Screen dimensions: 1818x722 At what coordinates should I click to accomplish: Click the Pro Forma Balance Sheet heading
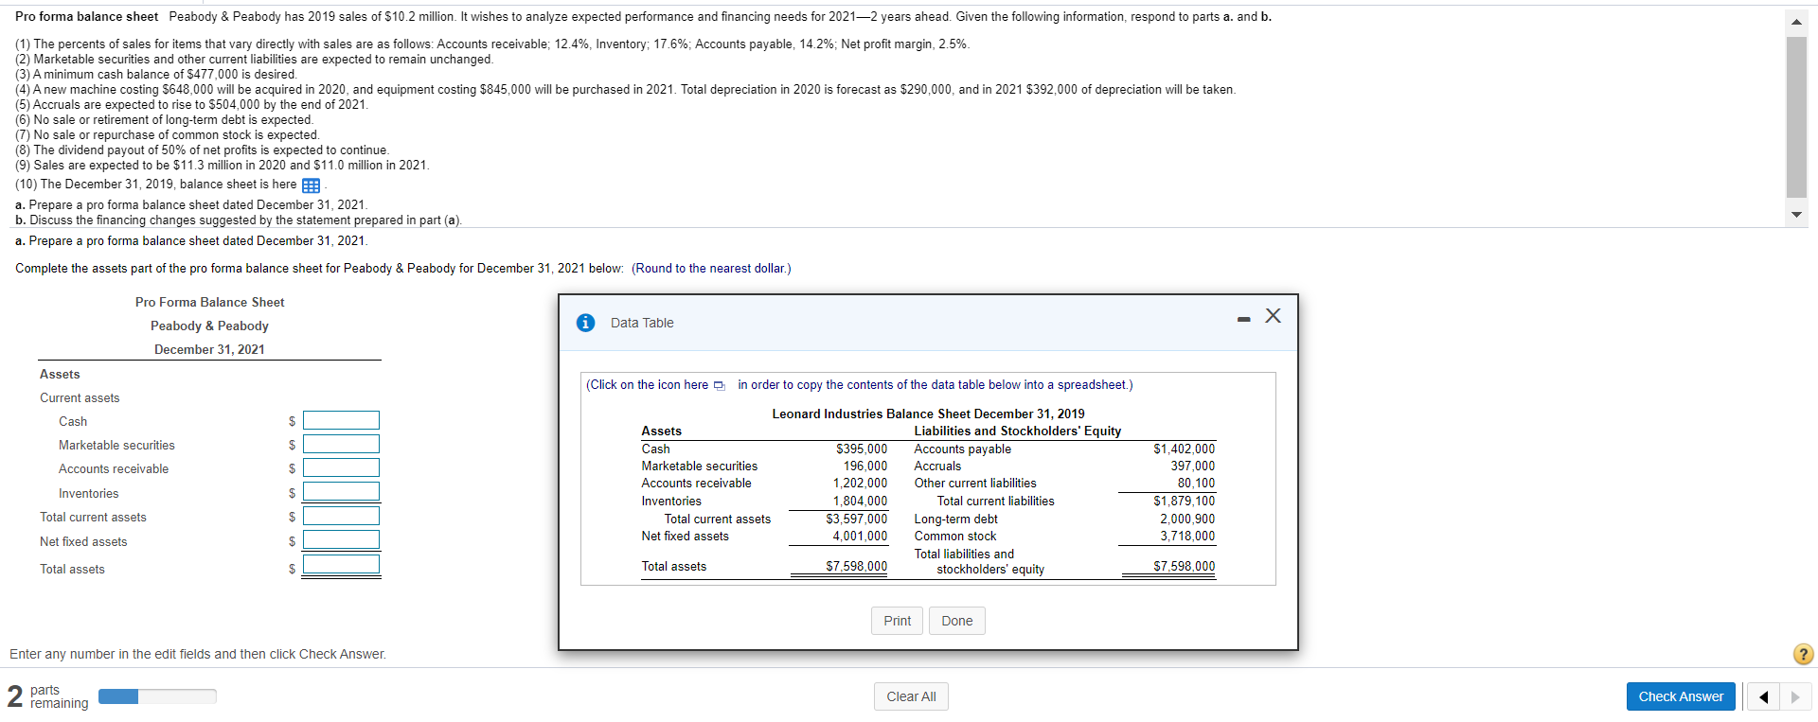[x=209, y=302]
